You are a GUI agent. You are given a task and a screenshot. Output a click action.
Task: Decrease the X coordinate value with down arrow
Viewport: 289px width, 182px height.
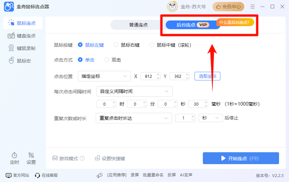pos(158,78)
